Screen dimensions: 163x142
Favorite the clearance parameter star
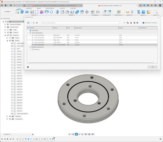pyautogui.click(x=33, y=35)
